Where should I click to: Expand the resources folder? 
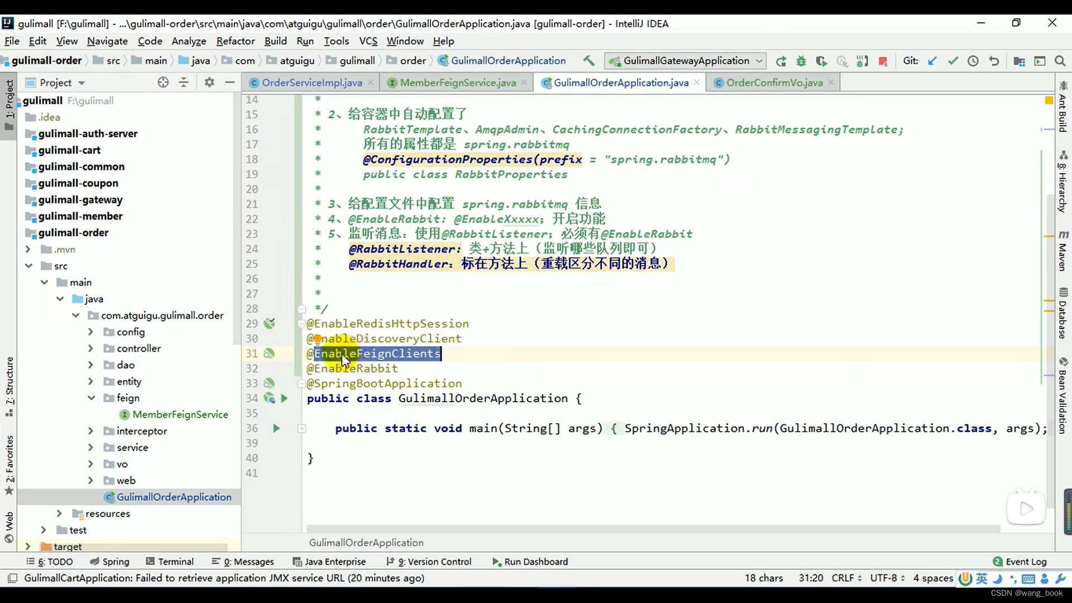59,514
